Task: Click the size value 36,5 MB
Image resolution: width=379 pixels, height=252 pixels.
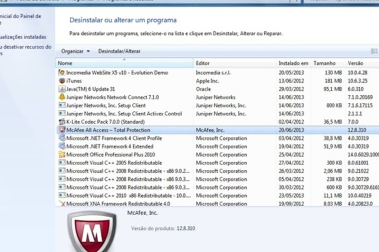Action: pyautogui.click(x=332, y=122)
